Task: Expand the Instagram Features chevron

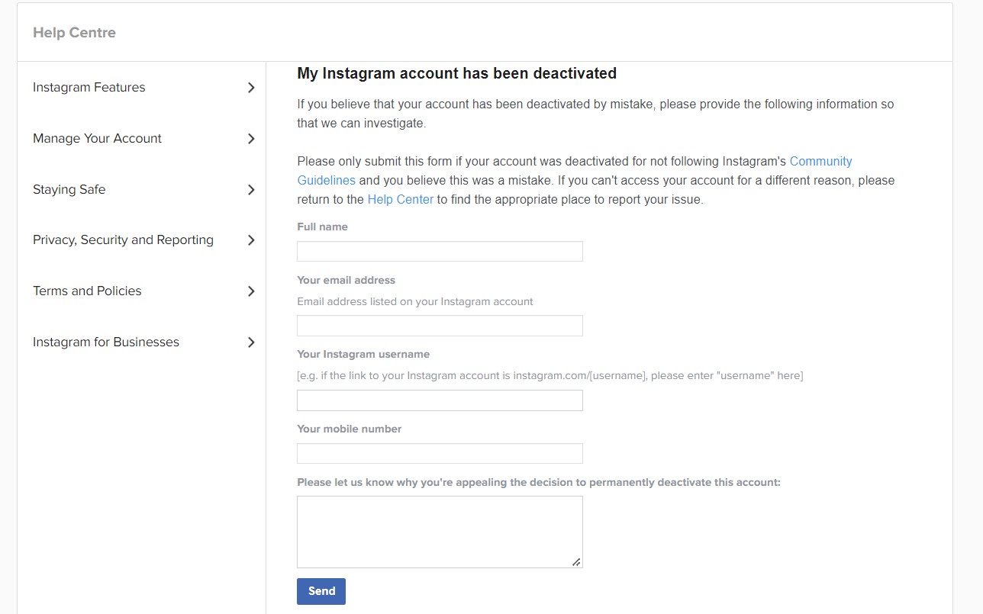Action: (x=250, y=87)
